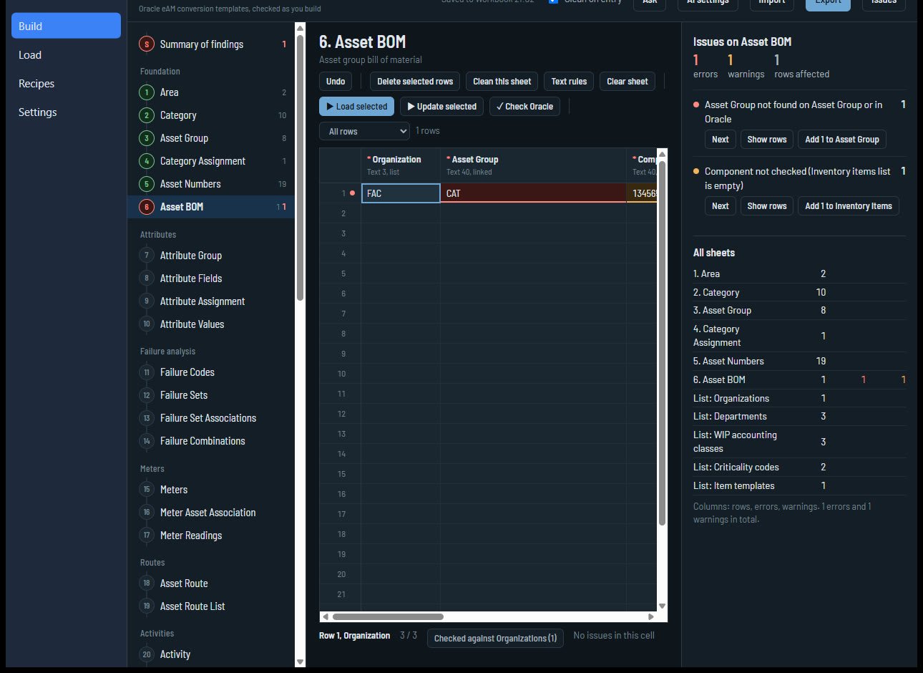923x673 pixels.
Task: Click Clear sheet button
Action: (627, 81)
